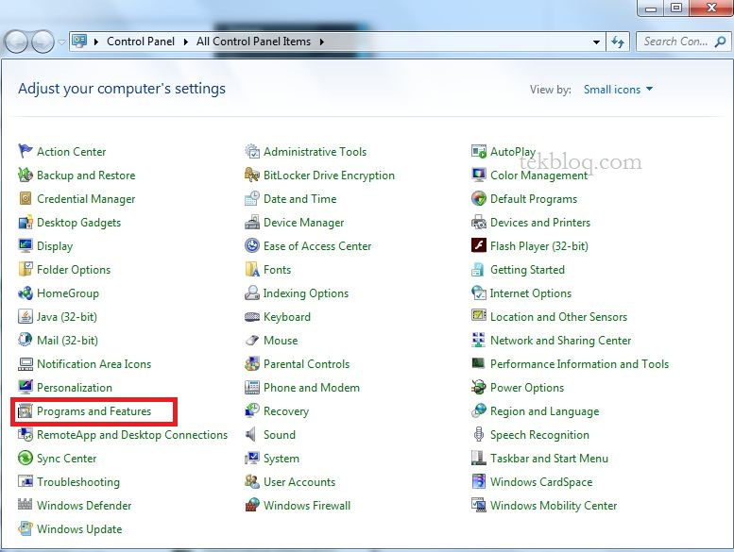Screen dimensions: 734x552
Task: Open the Device Manager icon
Action: (x=252, y=222)
